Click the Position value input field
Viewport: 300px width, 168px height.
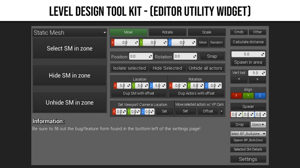(x=141, y=57)
